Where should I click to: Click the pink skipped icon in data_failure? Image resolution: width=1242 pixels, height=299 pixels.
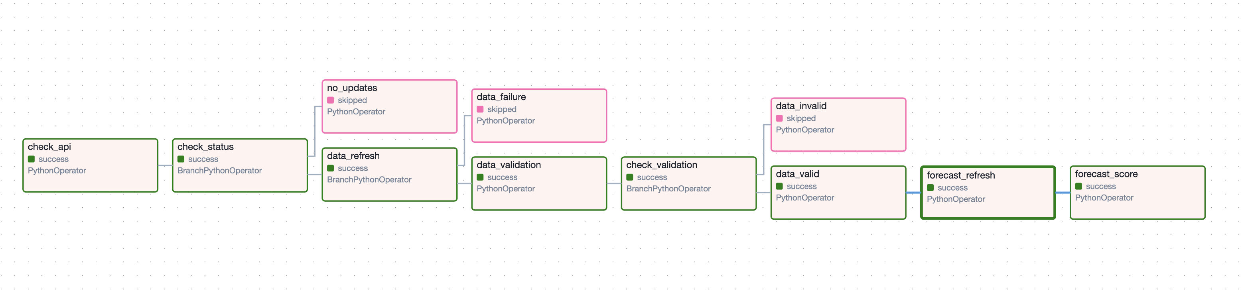click(x=480, y=110)
